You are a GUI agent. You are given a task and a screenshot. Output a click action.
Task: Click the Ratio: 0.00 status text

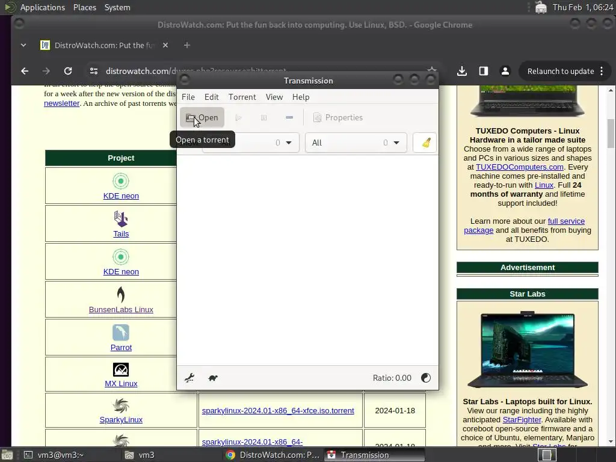point(392,378)
